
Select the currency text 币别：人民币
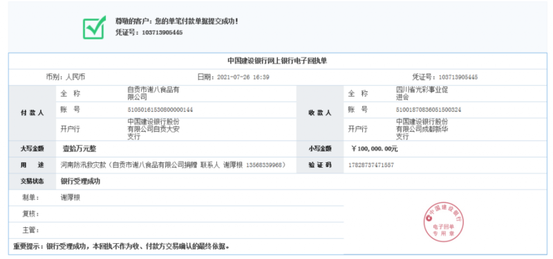(x=65, y=77)
